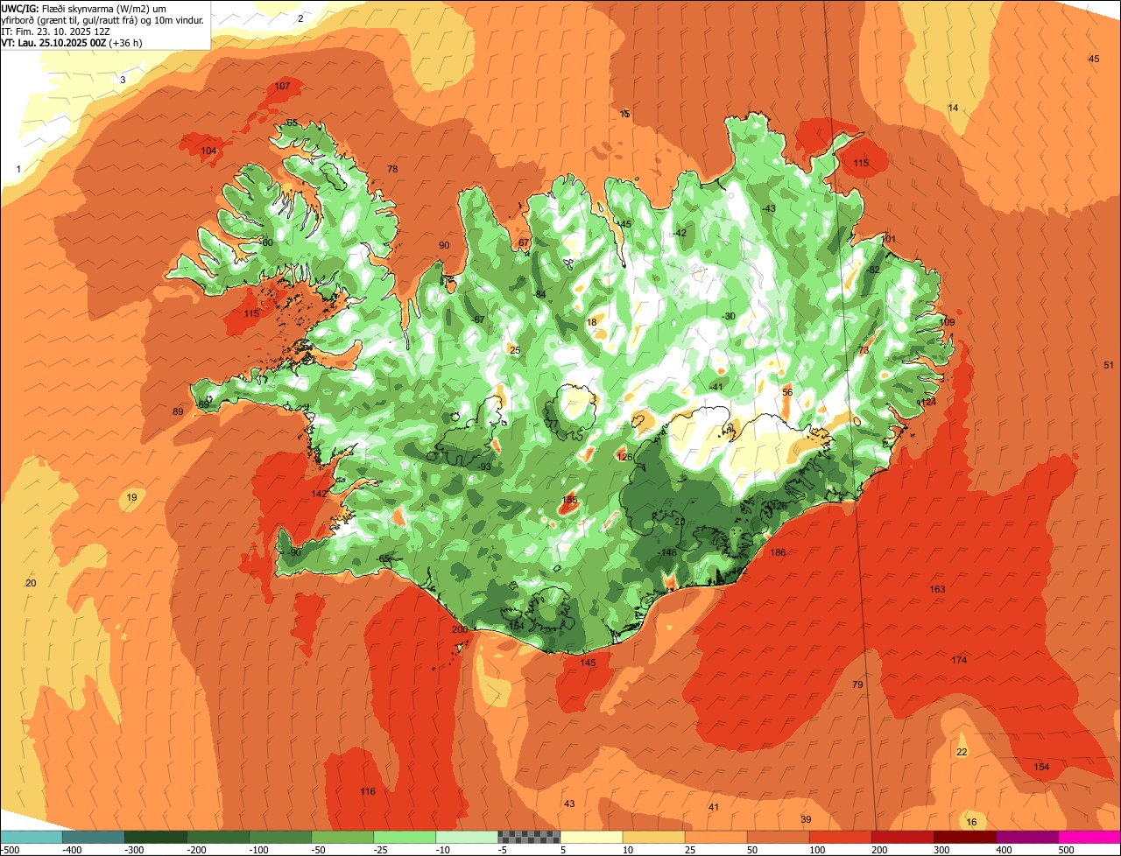
Task: Click the map value '174'
Action: click(x=959, y=660)
